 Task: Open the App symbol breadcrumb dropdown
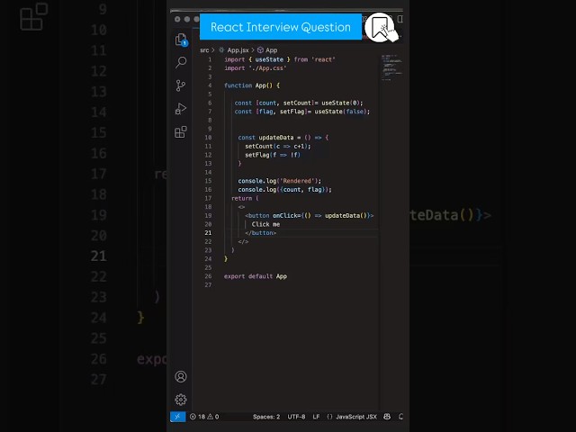tap(272, 50)
